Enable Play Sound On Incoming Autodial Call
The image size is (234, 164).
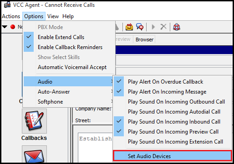(x=173, y=112)
